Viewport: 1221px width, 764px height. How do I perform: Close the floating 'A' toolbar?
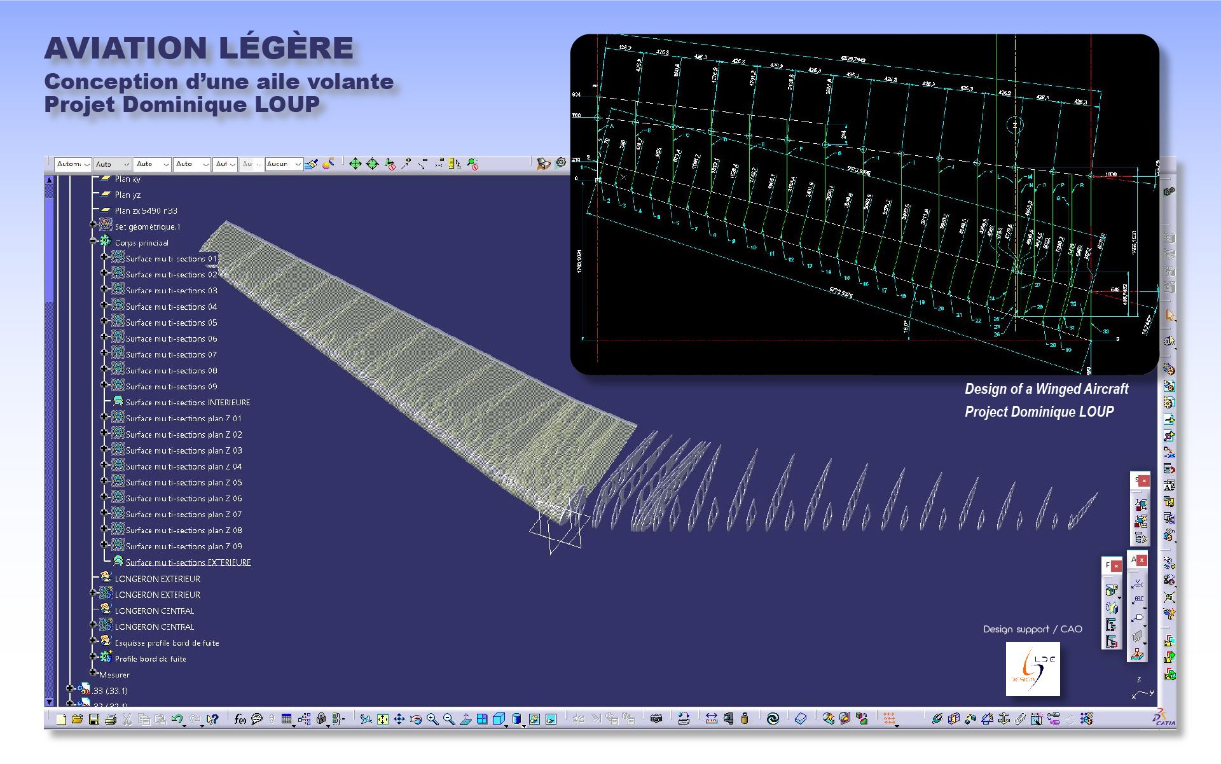pos(1142,560)
